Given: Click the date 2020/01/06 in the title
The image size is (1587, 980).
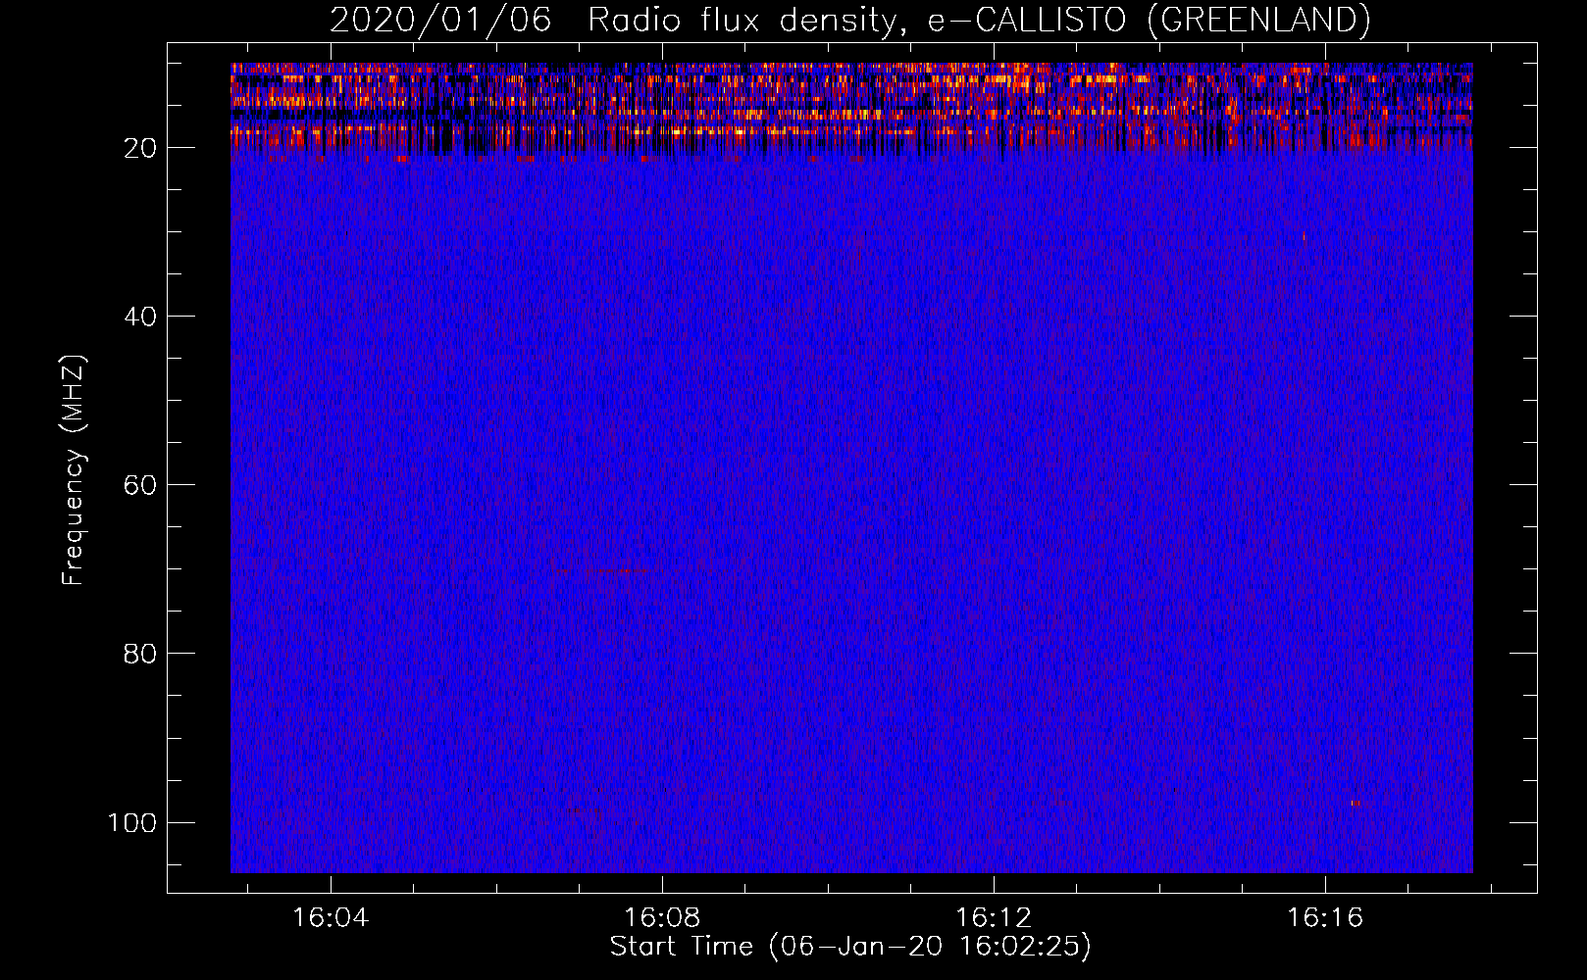Looking at the screenshot, I should (440, 20).
